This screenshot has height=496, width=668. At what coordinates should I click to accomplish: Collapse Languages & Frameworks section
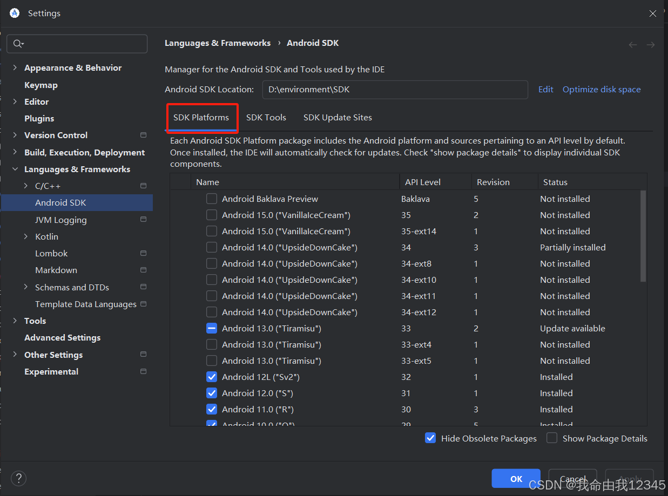click(x=15, y=169)
